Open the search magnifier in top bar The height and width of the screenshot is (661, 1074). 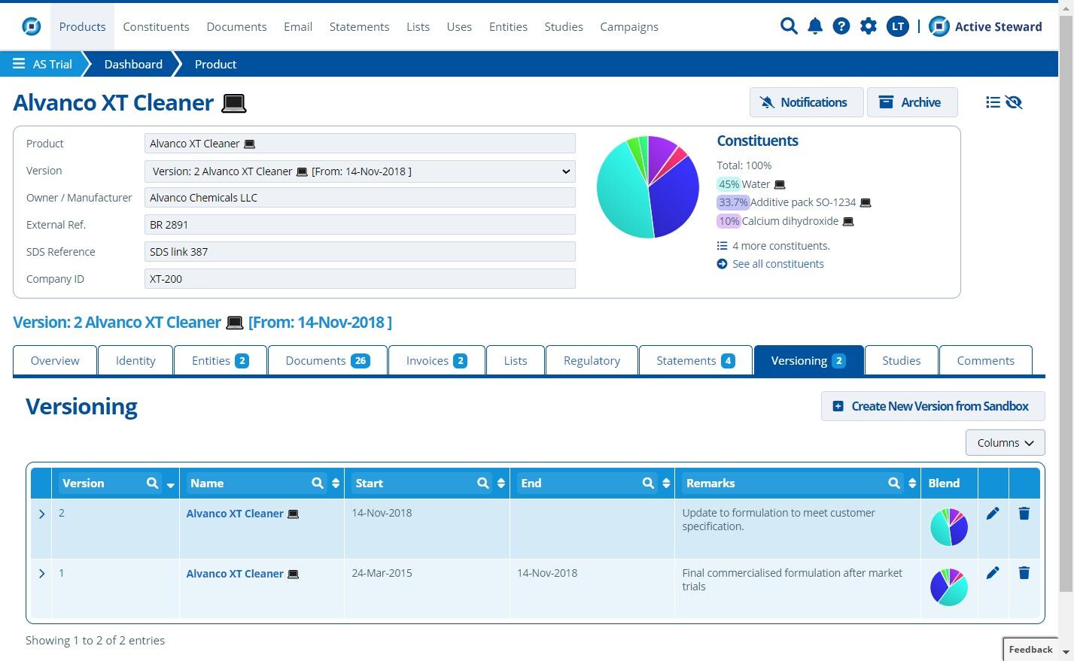tap(789, 26)
